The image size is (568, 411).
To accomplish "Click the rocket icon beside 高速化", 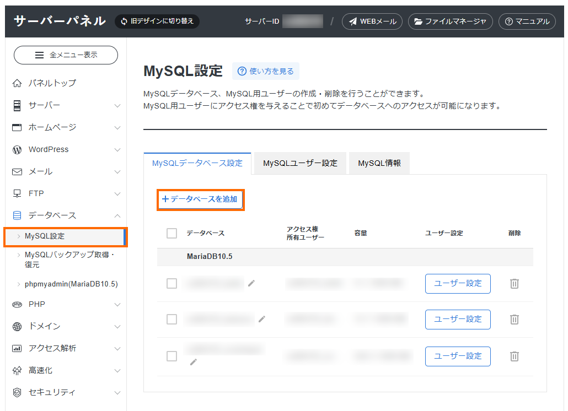I will [17, 370].
